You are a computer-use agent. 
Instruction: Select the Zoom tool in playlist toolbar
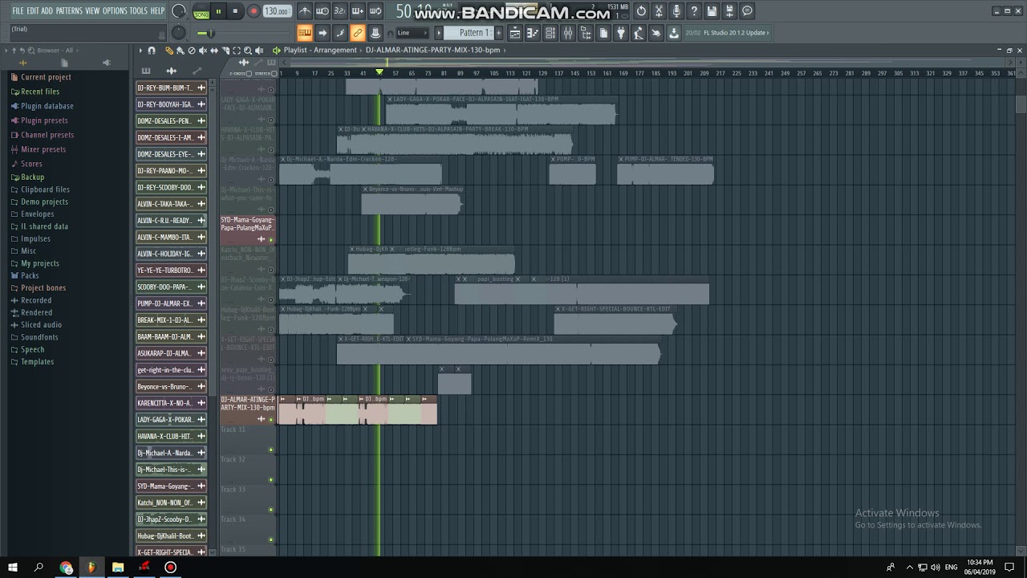click(x=247, y=51)
